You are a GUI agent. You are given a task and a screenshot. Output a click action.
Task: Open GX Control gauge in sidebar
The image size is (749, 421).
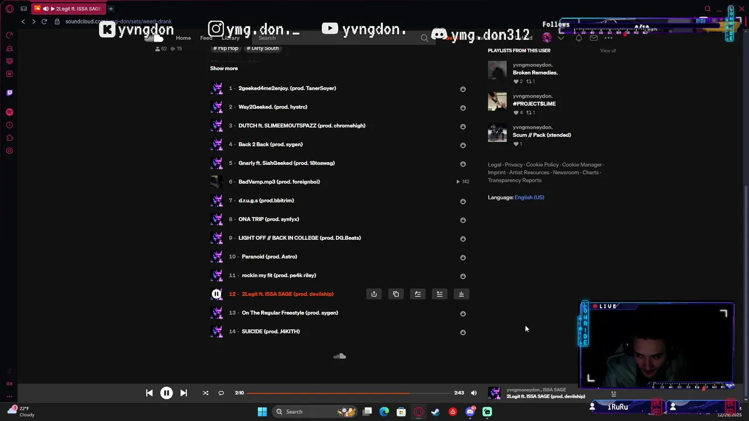(9, 36)
